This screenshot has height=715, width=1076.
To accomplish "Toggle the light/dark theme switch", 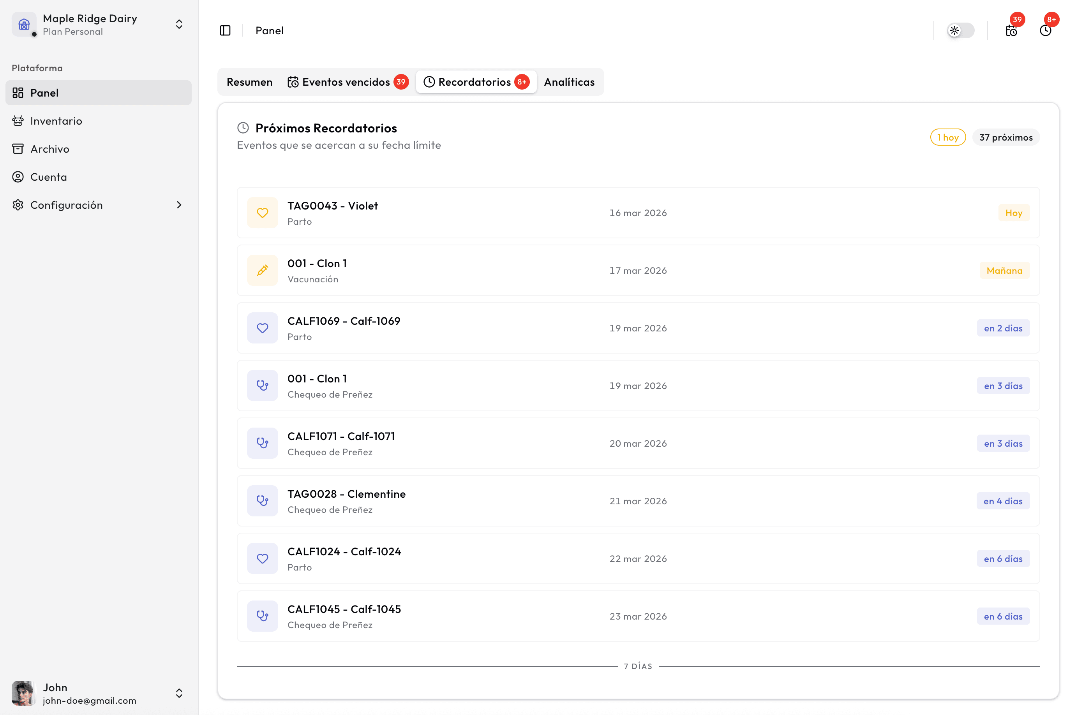I will 960,30.
